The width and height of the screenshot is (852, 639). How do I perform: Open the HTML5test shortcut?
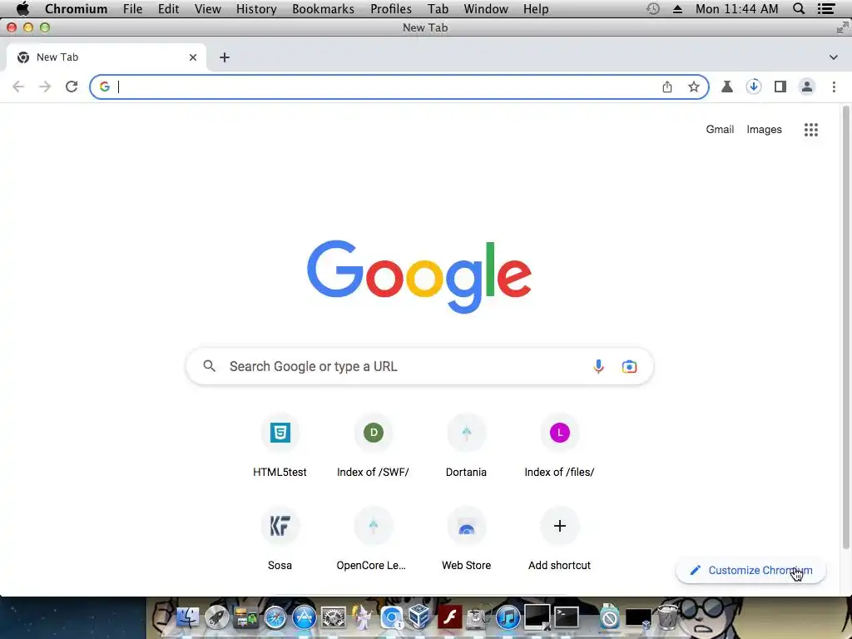(280, 447)
